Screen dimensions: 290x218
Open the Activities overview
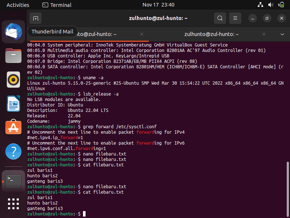coord(18,5)
